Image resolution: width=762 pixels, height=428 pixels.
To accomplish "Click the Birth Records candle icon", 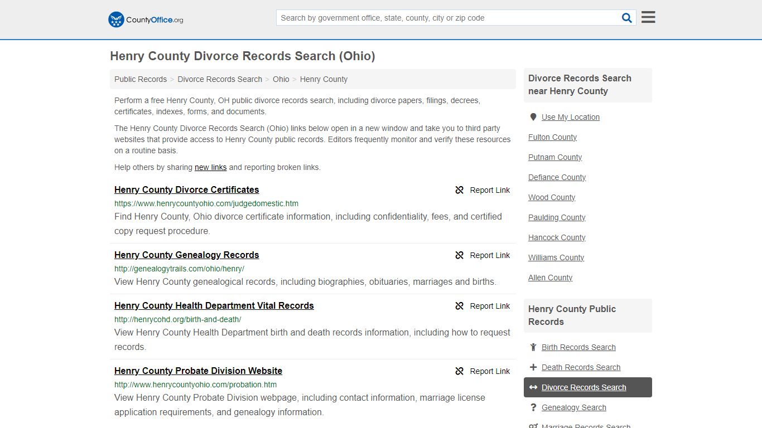I will 533,347.
